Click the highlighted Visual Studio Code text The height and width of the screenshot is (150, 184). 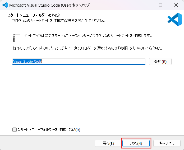point(27,62)
